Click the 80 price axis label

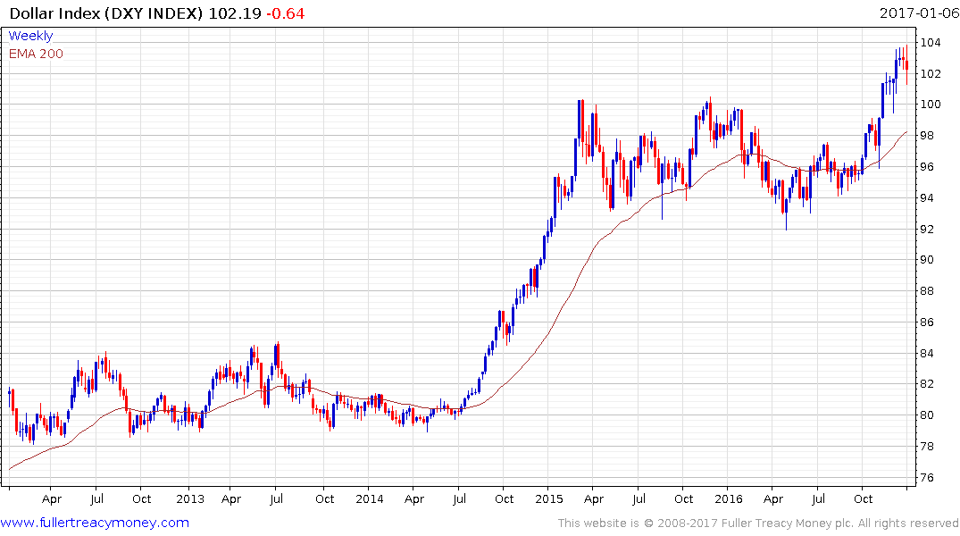[x=927, y=415]
